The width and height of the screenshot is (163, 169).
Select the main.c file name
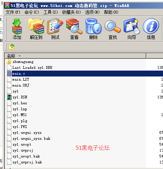(x=18, y=74)
